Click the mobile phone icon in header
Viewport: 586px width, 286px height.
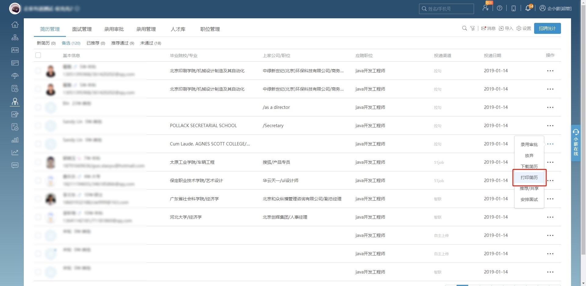(x=514, y=8)
